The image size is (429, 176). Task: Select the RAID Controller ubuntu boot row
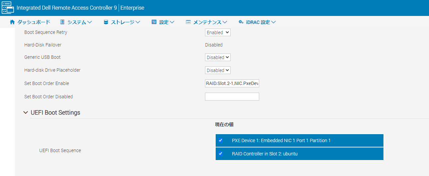tap(299, 154)
